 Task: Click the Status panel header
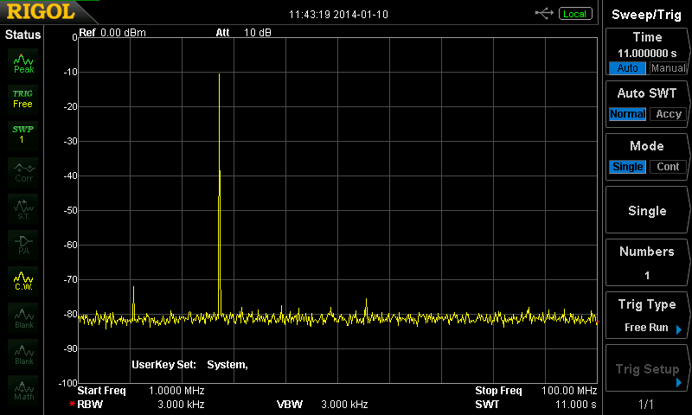(23, 35)
